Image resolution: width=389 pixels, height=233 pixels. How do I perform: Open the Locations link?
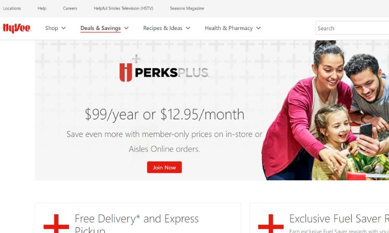(x=12, y=8)
